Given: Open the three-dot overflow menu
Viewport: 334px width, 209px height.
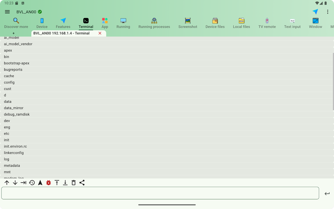Looking at the screenshot, I should tap(327, 11).
